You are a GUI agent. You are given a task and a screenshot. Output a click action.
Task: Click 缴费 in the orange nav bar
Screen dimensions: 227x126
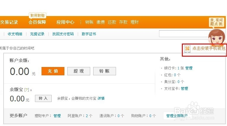(101, 22)
